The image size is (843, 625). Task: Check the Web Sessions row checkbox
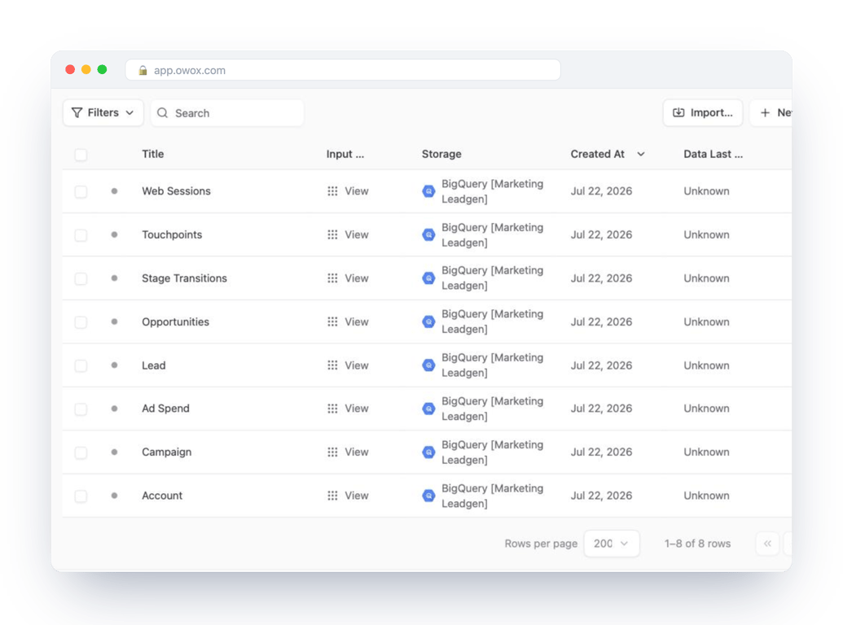(81, 192)
